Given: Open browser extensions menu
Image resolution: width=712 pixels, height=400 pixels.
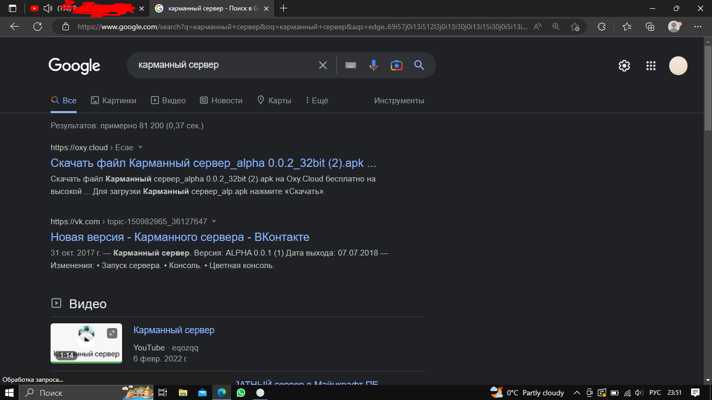Looking at the screenshot, I should (x=601, y=27).
